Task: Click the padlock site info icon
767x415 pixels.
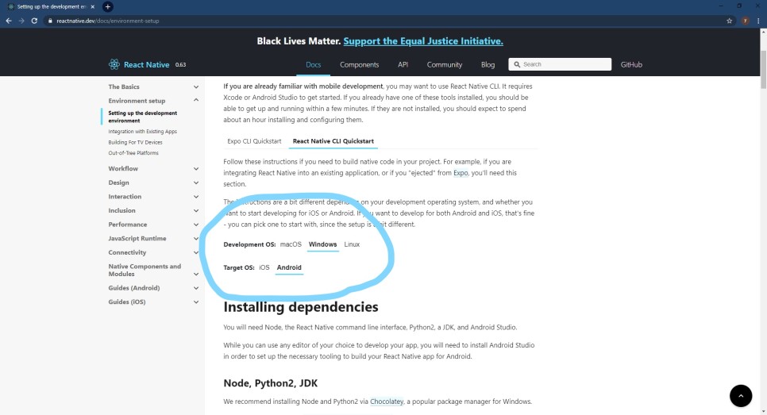Action: (x=50, y=21)
